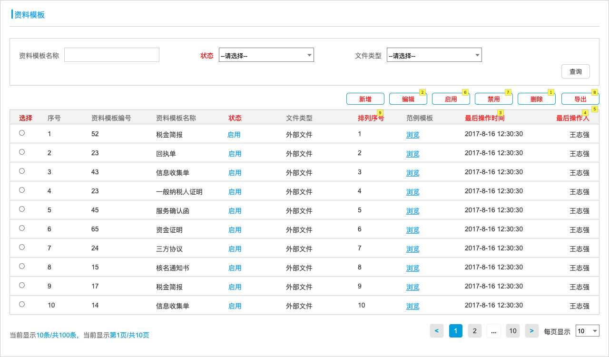609x357 pixels.
Task: Click yellow annotation marker 2 on 编辑
Action: click(x=422, y=92)
